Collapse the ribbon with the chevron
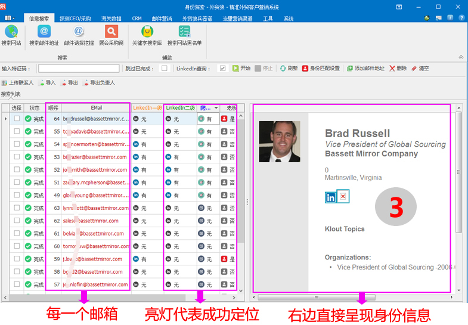The height and width of the screenshot is (325, 468). pos(461,57)
